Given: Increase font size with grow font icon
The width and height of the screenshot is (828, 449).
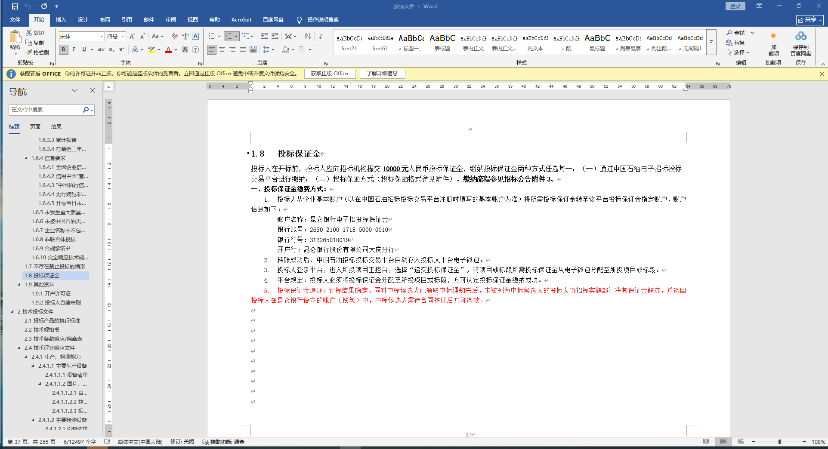Looking at the screenshot, I should point(133,36).
